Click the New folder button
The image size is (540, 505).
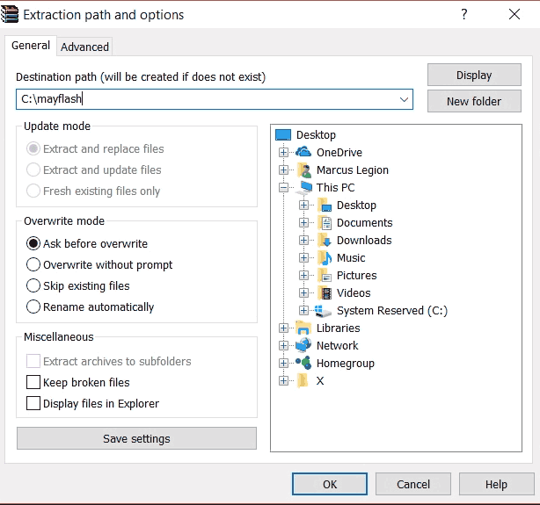point(474,101)
